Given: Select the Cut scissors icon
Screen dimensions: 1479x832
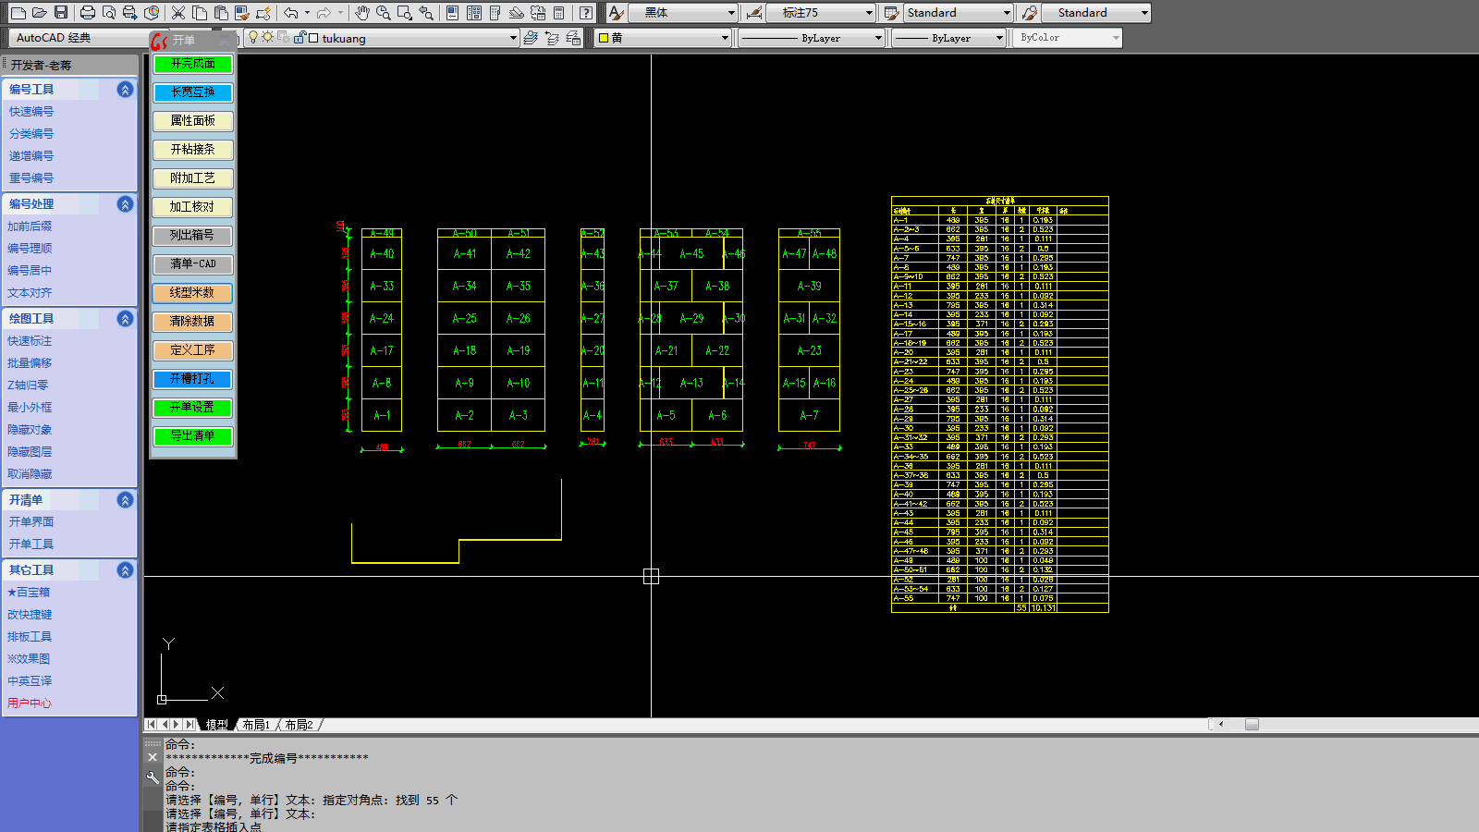Looking at the screenshot, I should [178, 13].
